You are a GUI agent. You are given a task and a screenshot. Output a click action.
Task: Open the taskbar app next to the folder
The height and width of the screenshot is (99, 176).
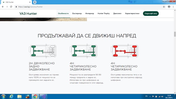pos(27,96)
